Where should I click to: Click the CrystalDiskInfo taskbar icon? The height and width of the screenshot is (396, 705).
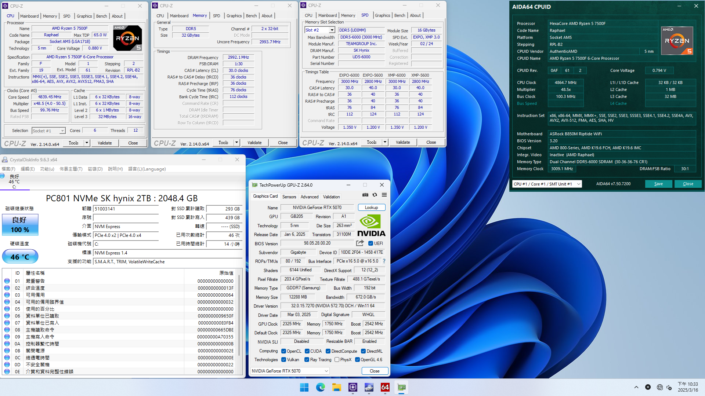(x=369, y=387)
